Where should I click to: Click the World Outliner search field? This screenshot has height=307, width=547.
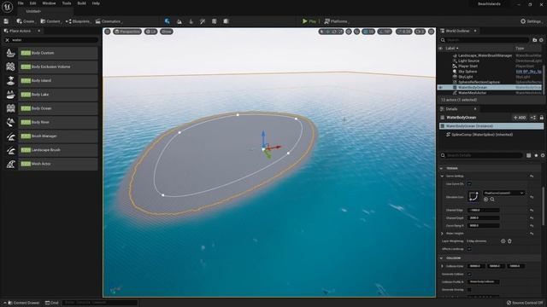point(485,40)
